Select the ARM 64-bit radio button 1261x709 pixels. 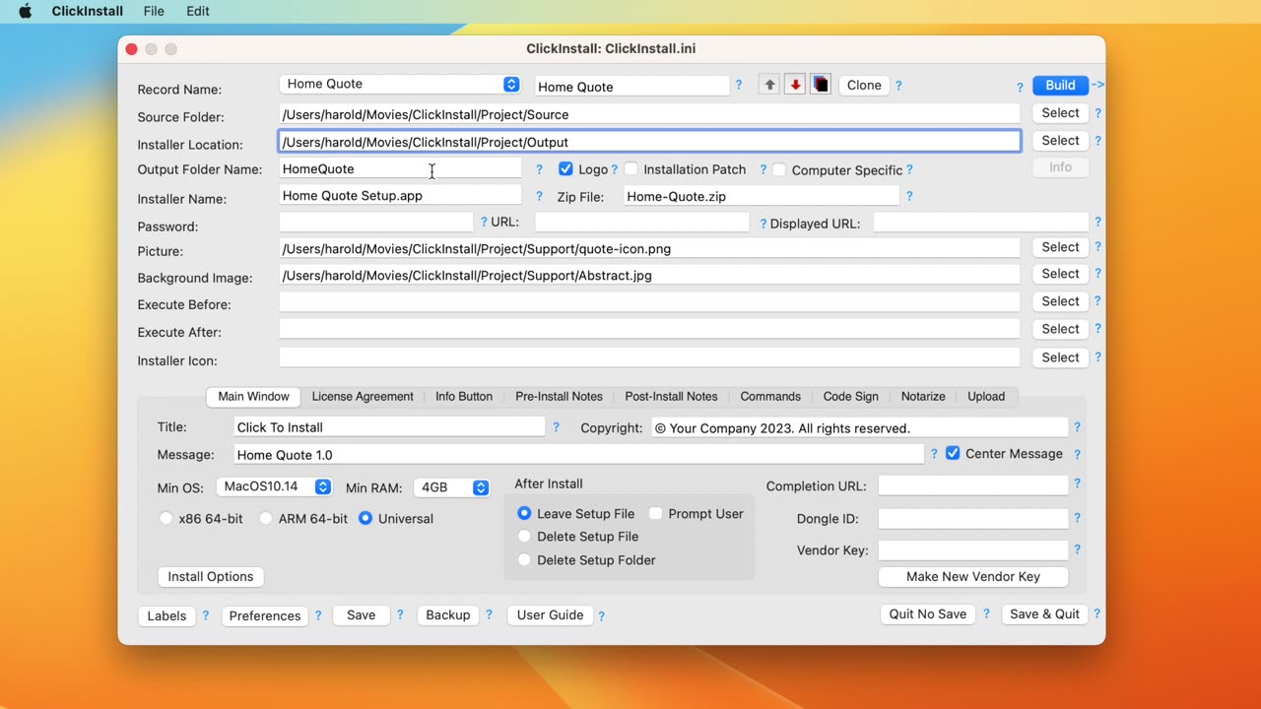266,518
